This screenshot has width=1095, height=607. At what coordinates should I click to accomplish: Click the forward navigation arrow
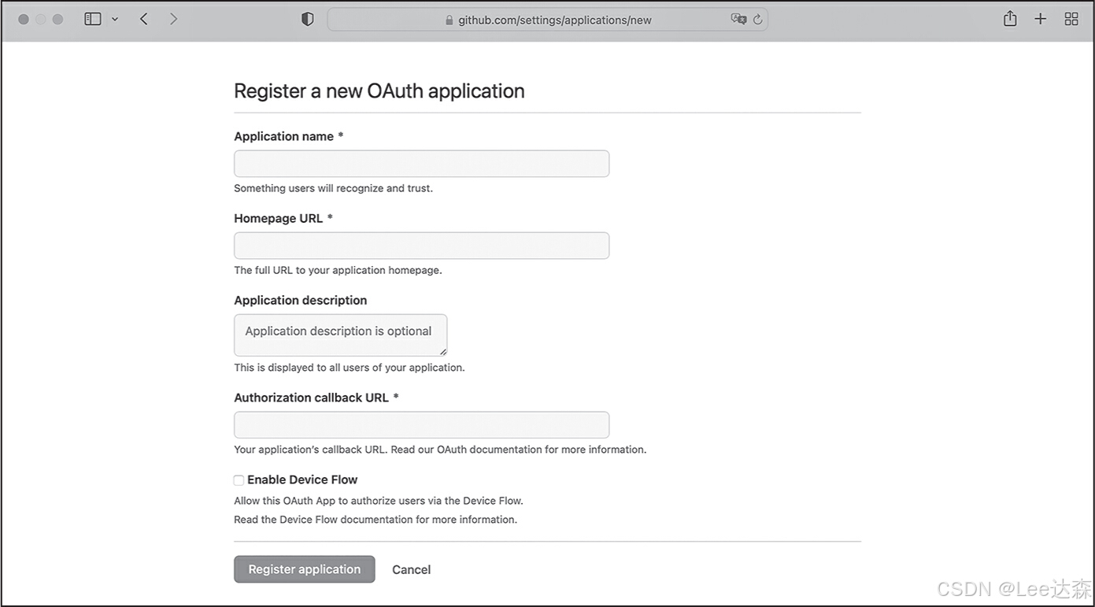coord(173,18)
